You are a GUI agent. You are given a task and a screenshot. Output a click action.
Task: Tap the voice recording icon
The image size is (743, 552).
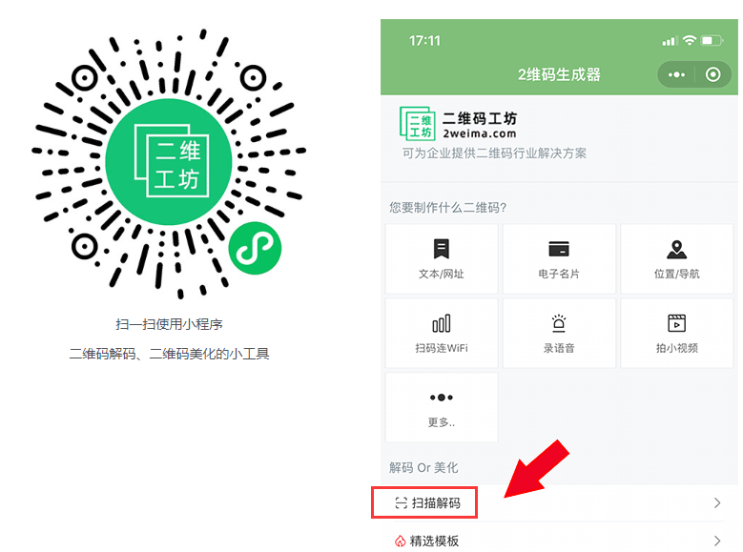[559, 324]
